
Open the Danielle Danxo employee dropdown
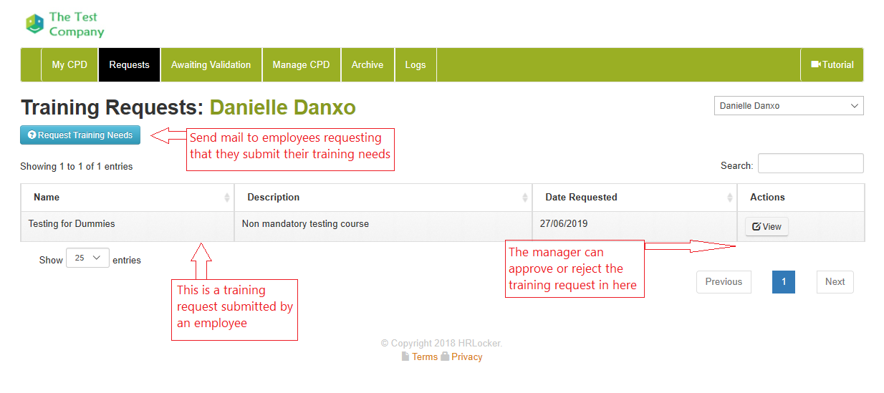(789, 106)
